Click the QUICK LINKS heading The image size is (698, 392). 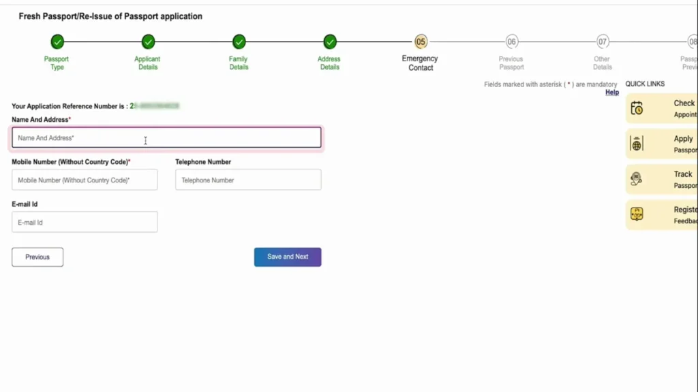click(645, 84)
